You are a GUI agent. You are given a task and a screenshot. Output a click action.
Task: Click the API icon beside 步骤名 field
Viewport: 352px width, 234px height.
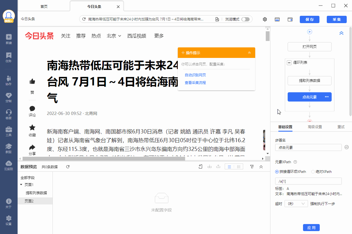tap(346, 147)
